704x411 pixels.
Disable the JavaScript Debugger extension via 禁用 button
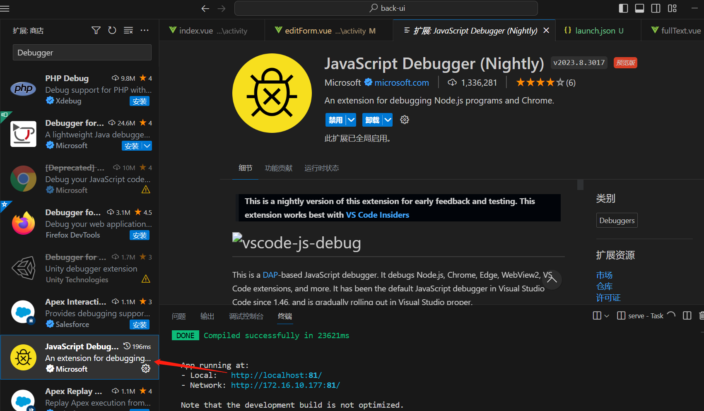(x=335, y=120)
